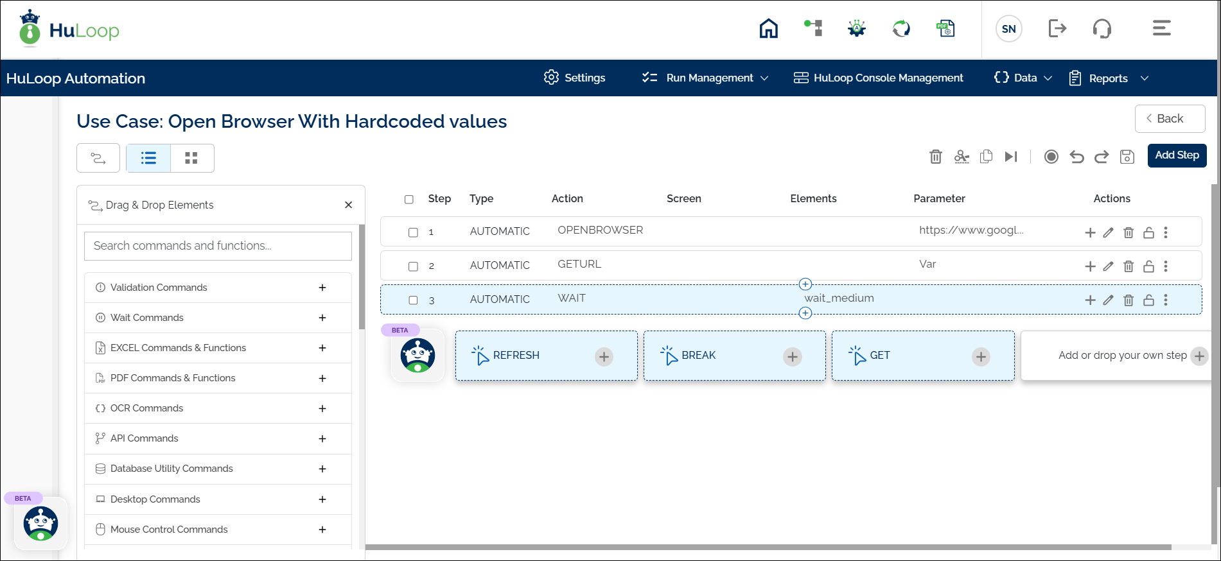This screenshot has height=561, width=1221.
Task: Click the lock icon on WAIT step
Action: coord(1148,300)
